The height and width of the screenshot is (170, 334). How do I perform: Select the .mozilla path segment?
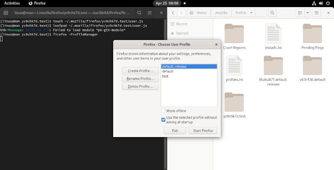pyautogui.click(x=221, y=13)
